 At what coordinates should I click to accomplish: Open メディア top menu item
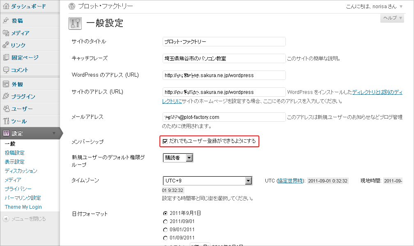click(x=20, y=33)
